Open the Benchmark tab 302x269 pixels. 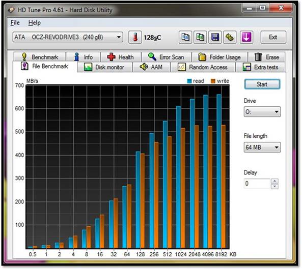pos(40,57)
